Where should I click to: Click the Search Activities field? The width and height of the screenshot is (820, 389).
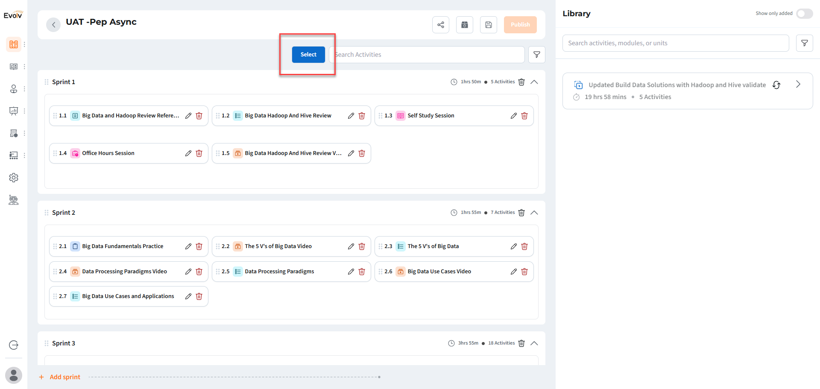point(427,55)
